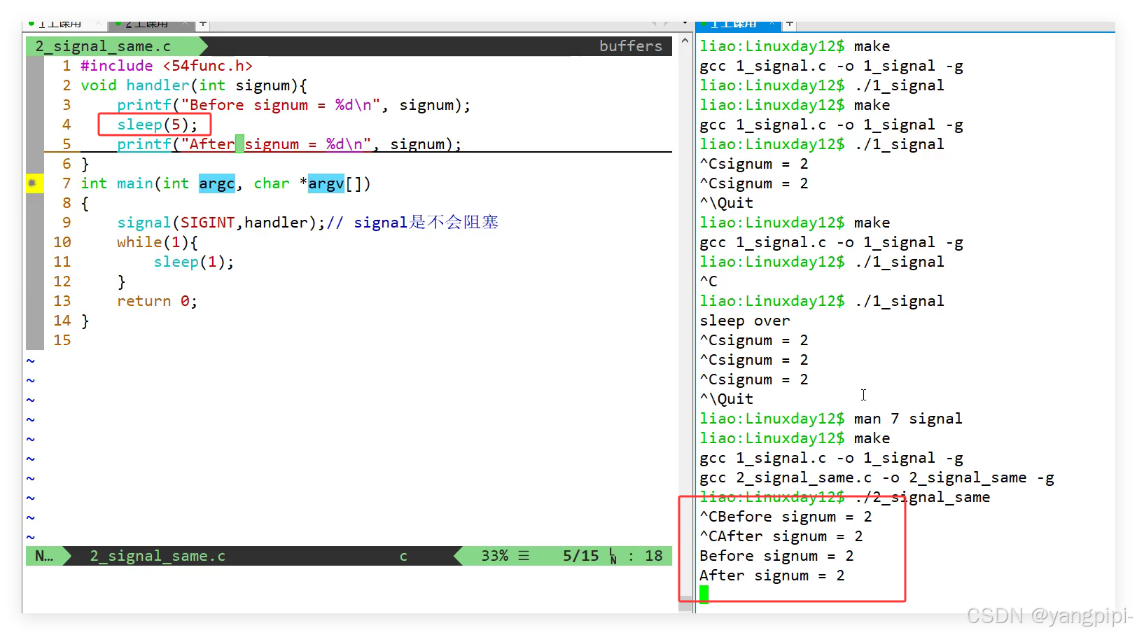Screen dimensions: 1137x635
Task: Click the 'sleep over' terminal output line
Action: 744,321
